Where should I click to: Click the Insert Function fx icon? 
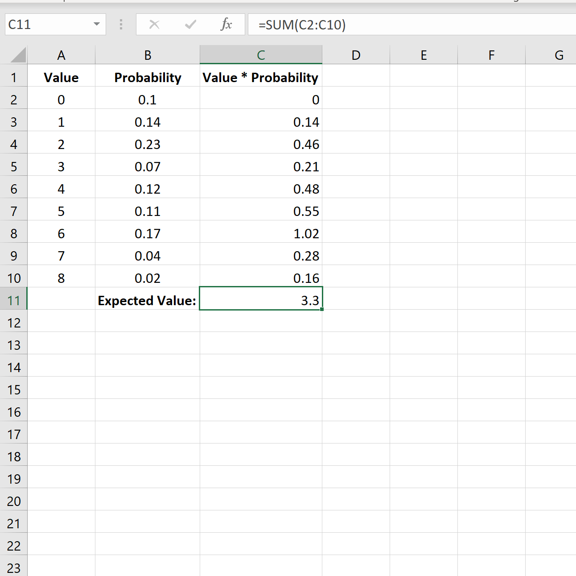227,25
